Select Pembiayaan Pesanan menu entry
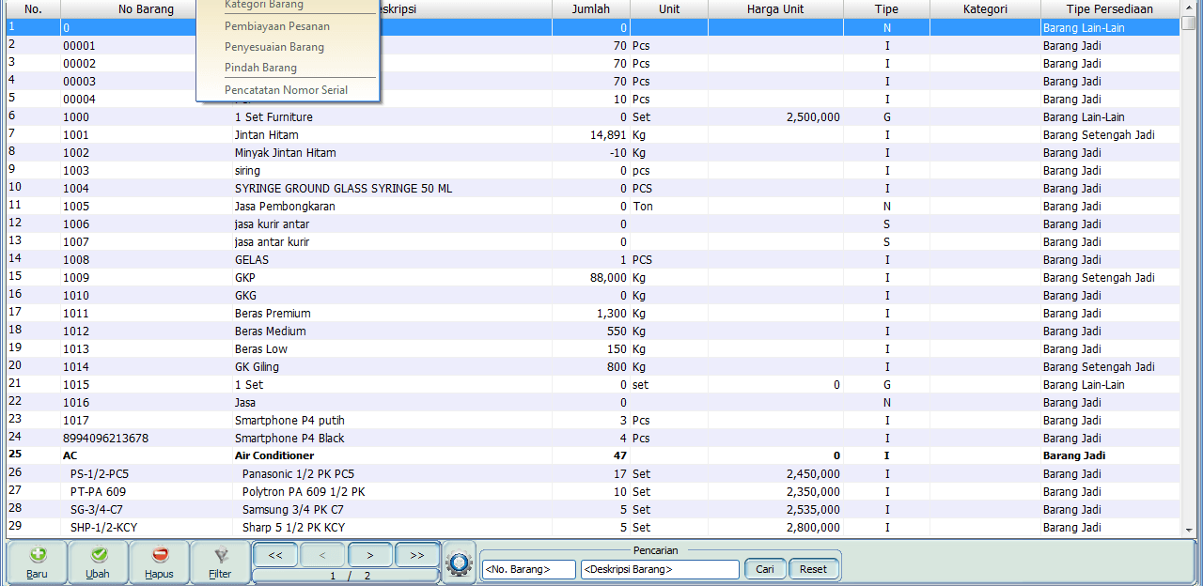The height and width of the screenshot is (586, 1203). (x=277, y=26)
